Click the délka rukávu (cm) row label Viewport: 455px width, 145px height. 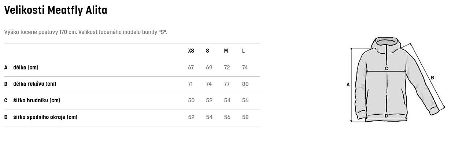(35, 84)
